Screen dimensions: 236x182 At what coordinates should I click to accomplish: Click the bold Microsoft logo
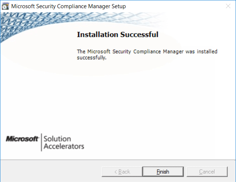(22, 139)
